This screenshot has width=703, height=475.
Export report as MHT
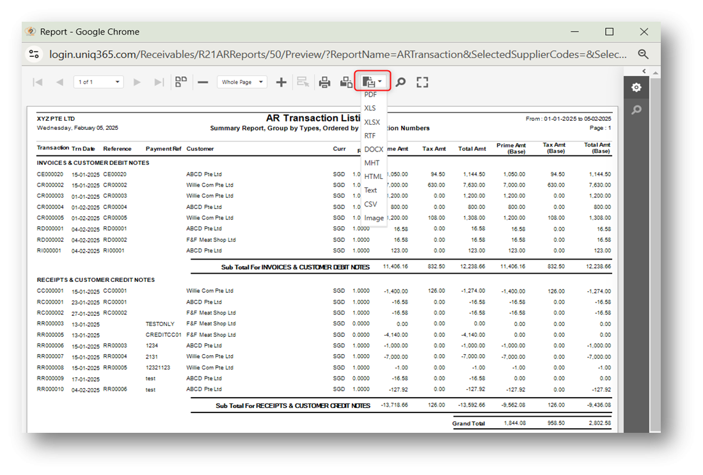pyautogui.click(x=372, y=162)
